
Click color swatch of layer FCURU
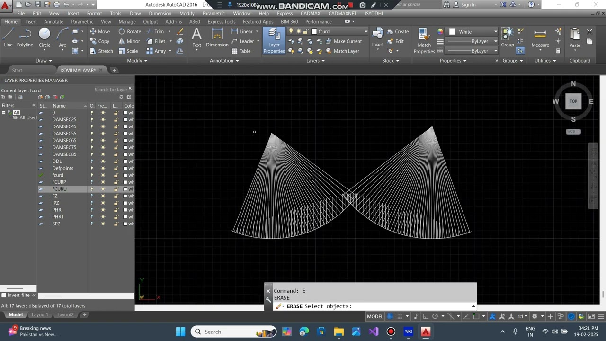125,189
